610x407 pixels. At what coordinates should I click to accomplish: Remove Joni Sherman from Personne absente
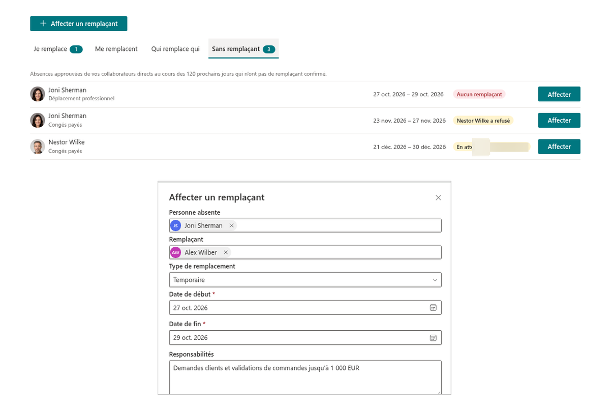tap(231, 225)
